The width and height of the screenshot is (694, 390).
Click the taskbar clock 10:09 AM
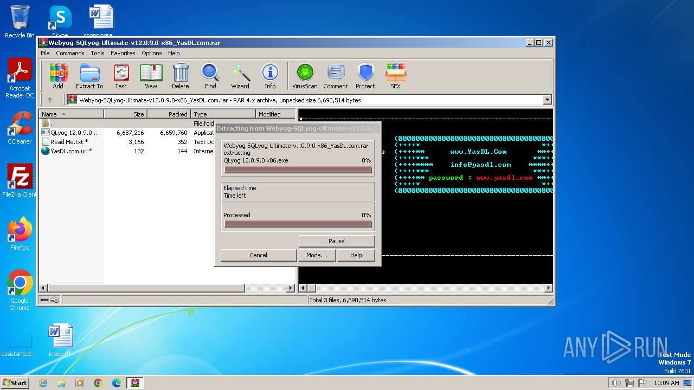pos(666,383)
